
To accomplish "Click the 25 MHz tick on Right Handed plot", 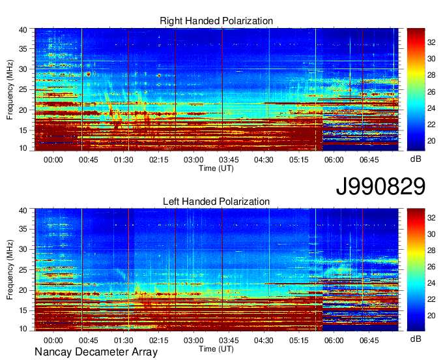I will [23, 89].
